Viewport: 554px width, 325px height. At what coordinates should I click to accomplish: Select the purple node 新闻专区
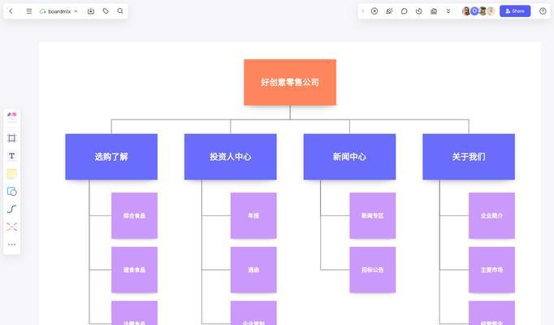[372, 216]
